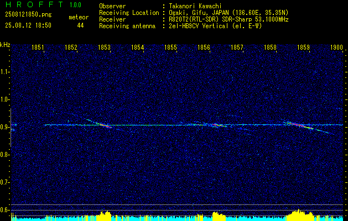
Task: Click the yellow power peak below 1859
Action: tap(300, 214)
